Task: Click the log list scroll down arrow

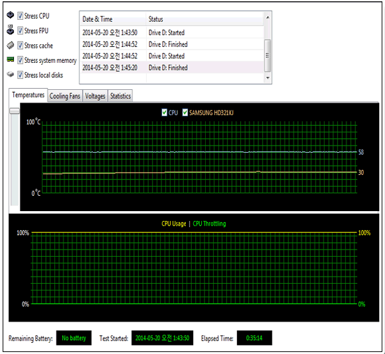Action: 268,77
